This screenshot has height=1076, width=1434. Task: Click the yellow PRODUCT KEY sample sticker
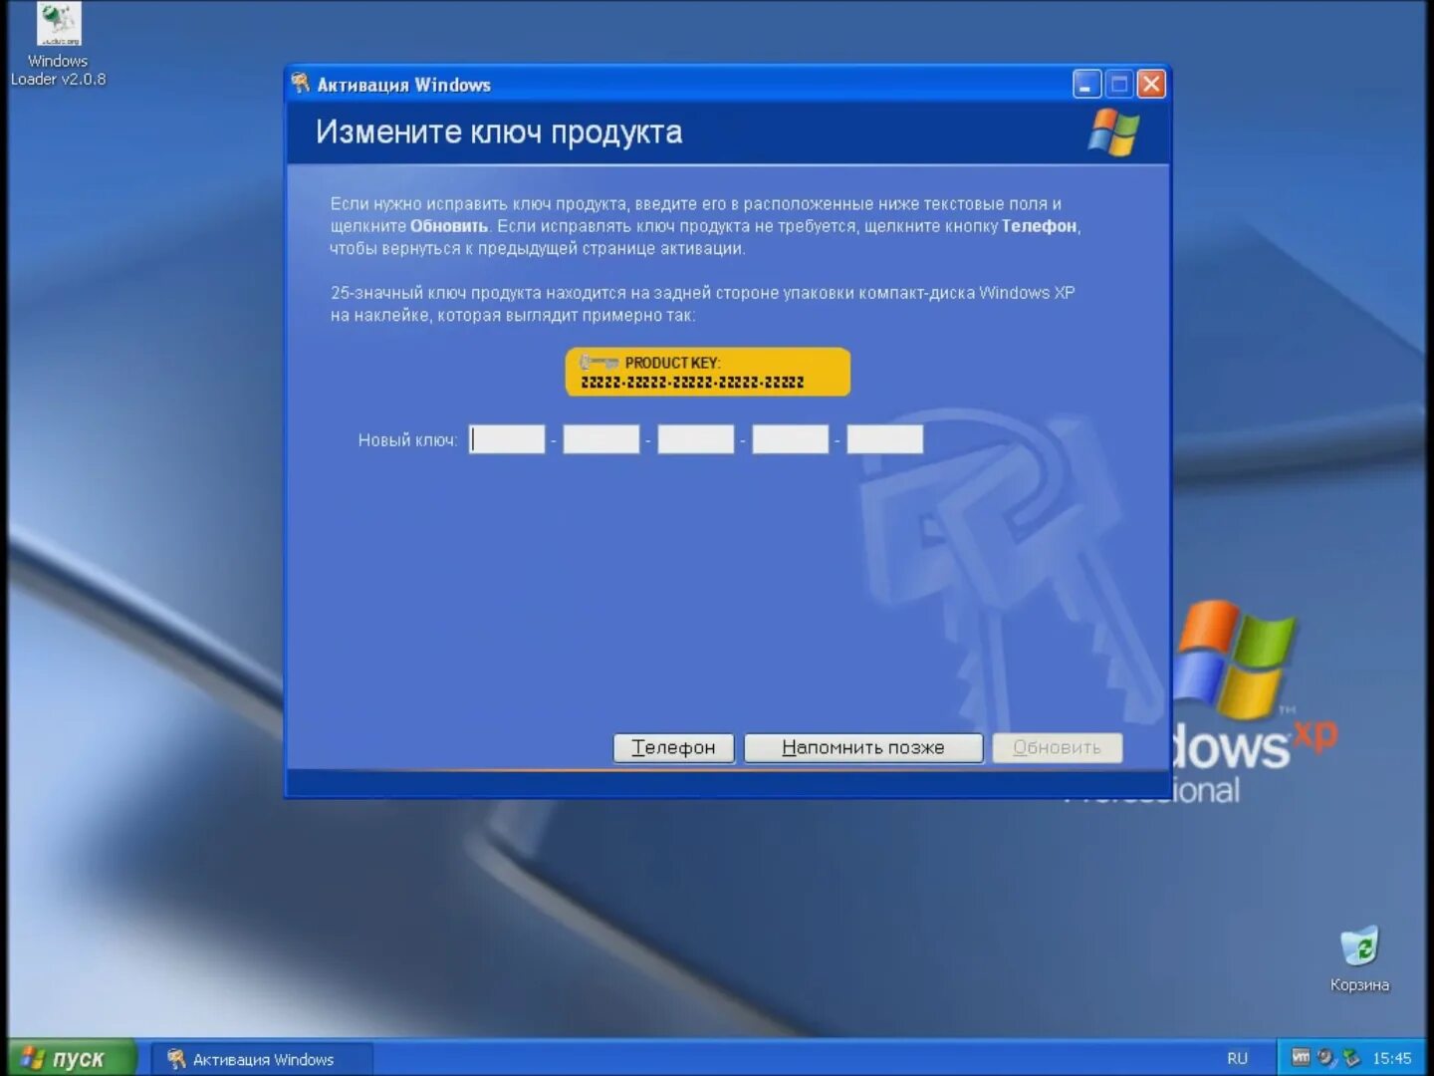point(708,372)
